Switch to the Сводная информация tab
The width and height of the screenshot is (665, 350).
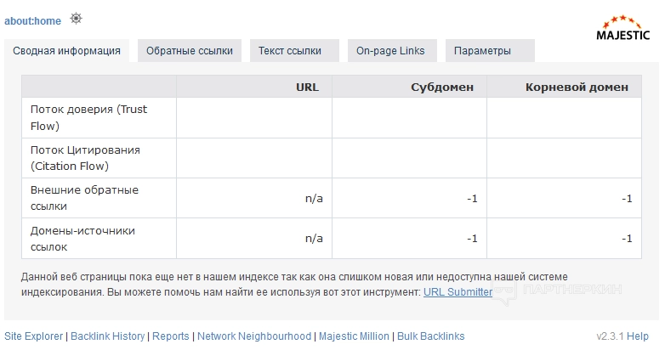pyautogui.click(x=66, y=51)
